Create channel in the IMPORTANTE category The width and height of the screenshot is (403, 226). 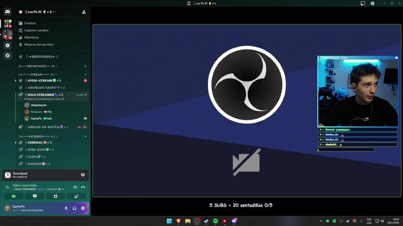coord(85,66)
